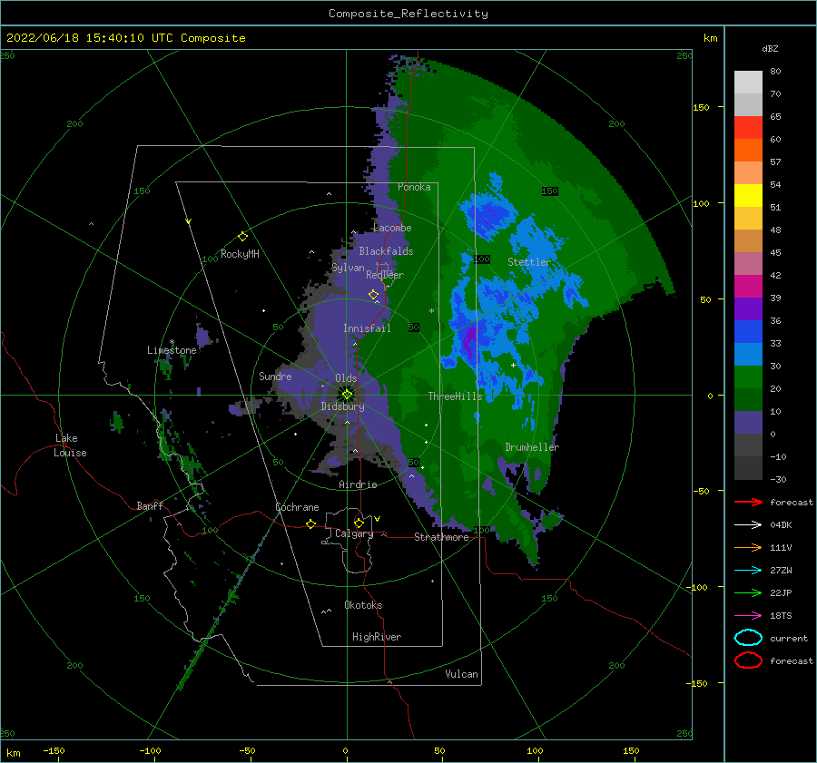817x763 pixels.
Task: Click the Banff label
Action: 150,505
